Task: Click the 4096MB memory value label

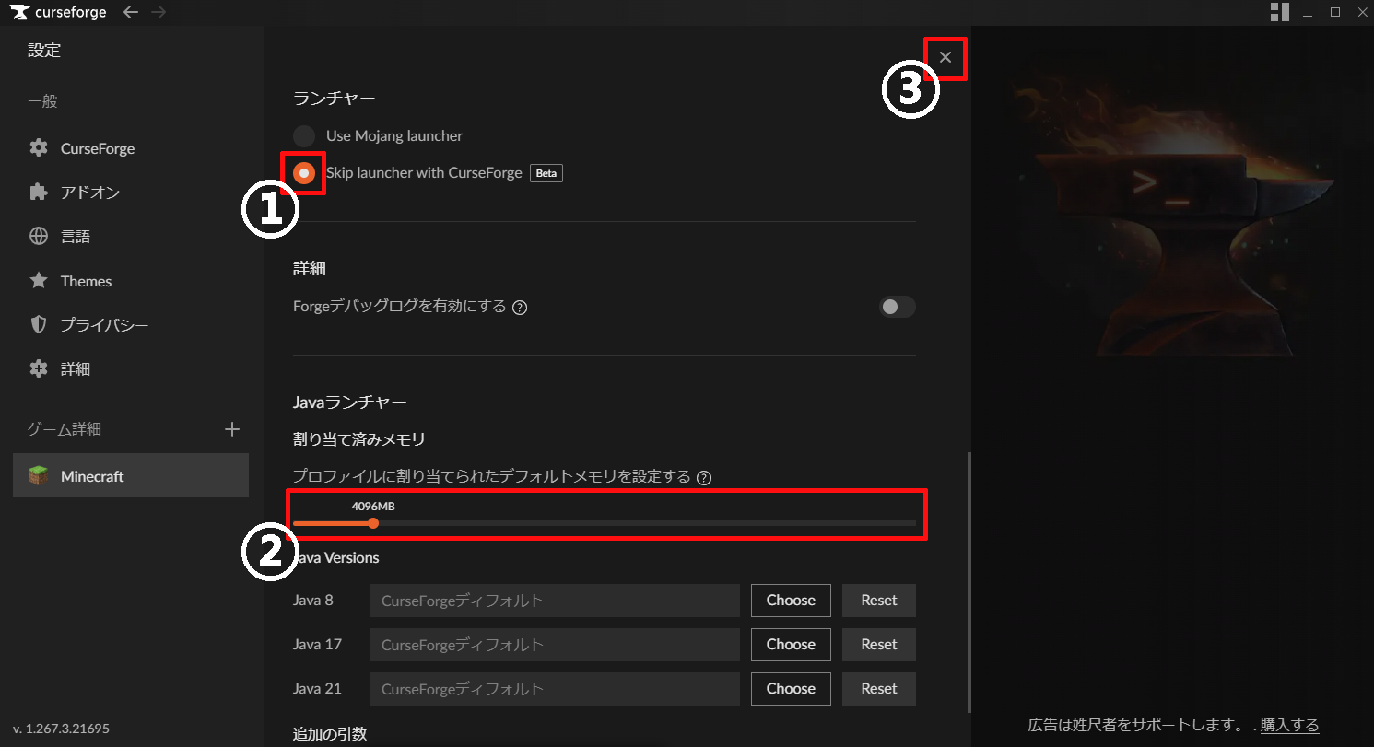Action: point(373,506)
